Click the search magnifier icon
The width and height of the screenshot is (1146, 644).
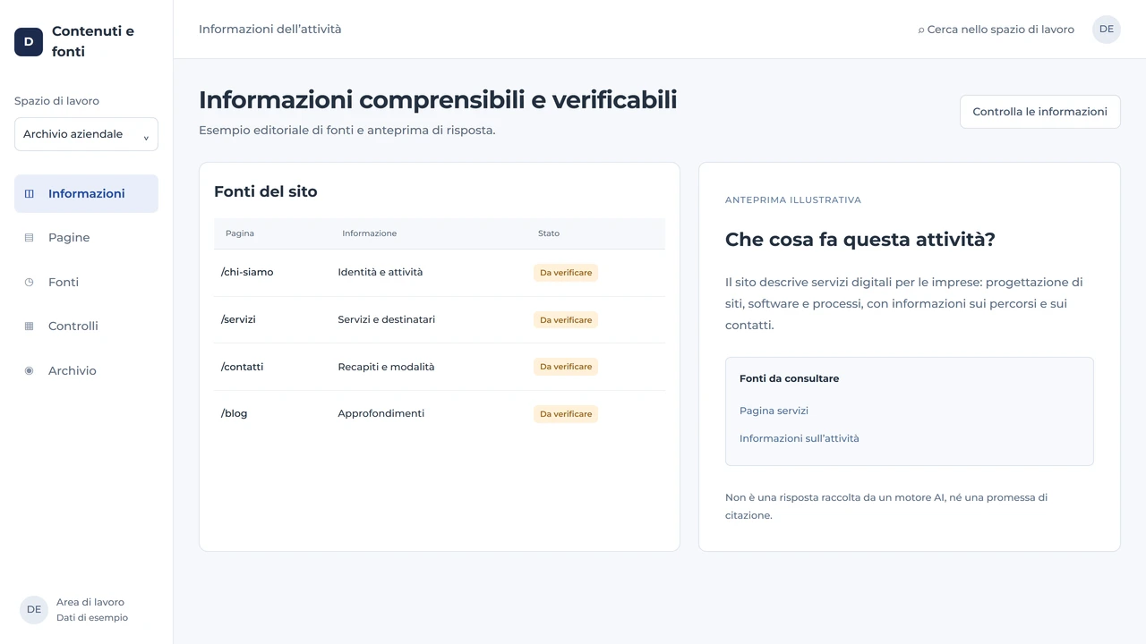click(921, 30)
